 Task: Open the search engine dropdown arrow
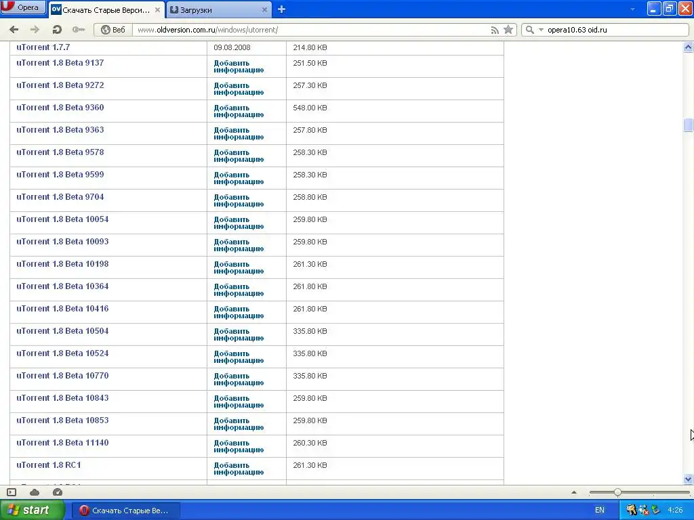coord(540,30)
